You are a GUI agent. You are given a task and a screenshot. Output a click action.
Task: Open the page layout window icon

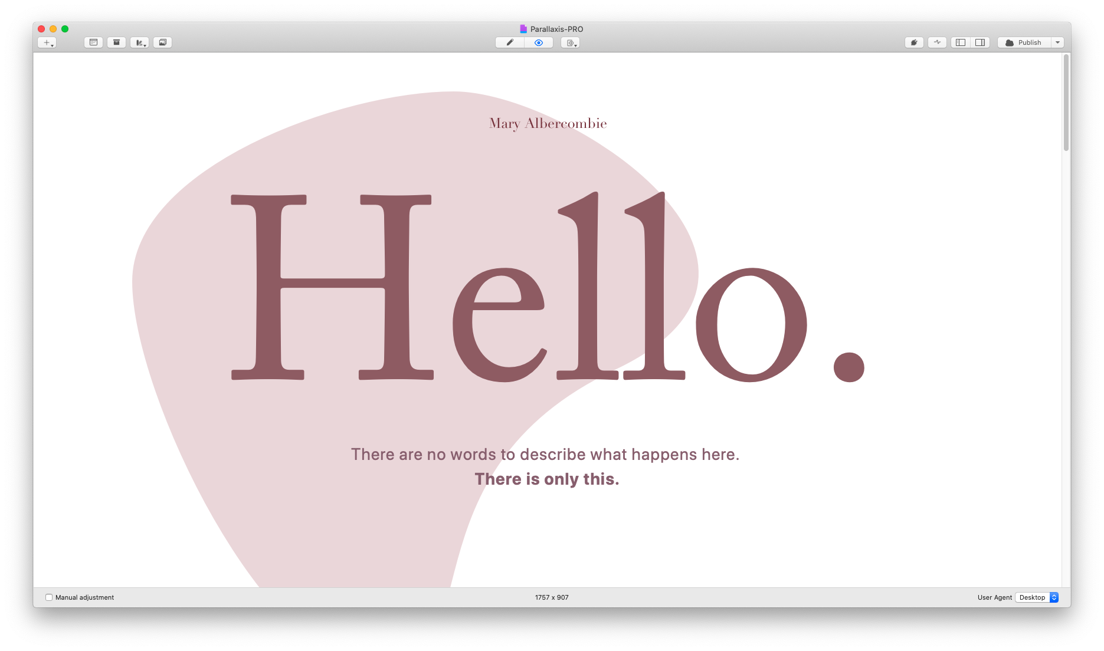coord(93,42)
